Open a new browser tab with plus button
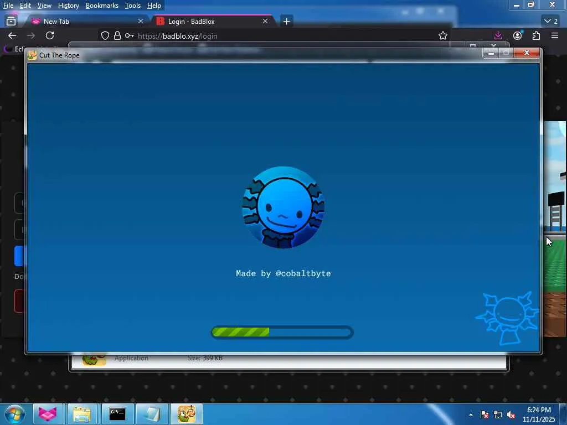 (x=286, y=22)
